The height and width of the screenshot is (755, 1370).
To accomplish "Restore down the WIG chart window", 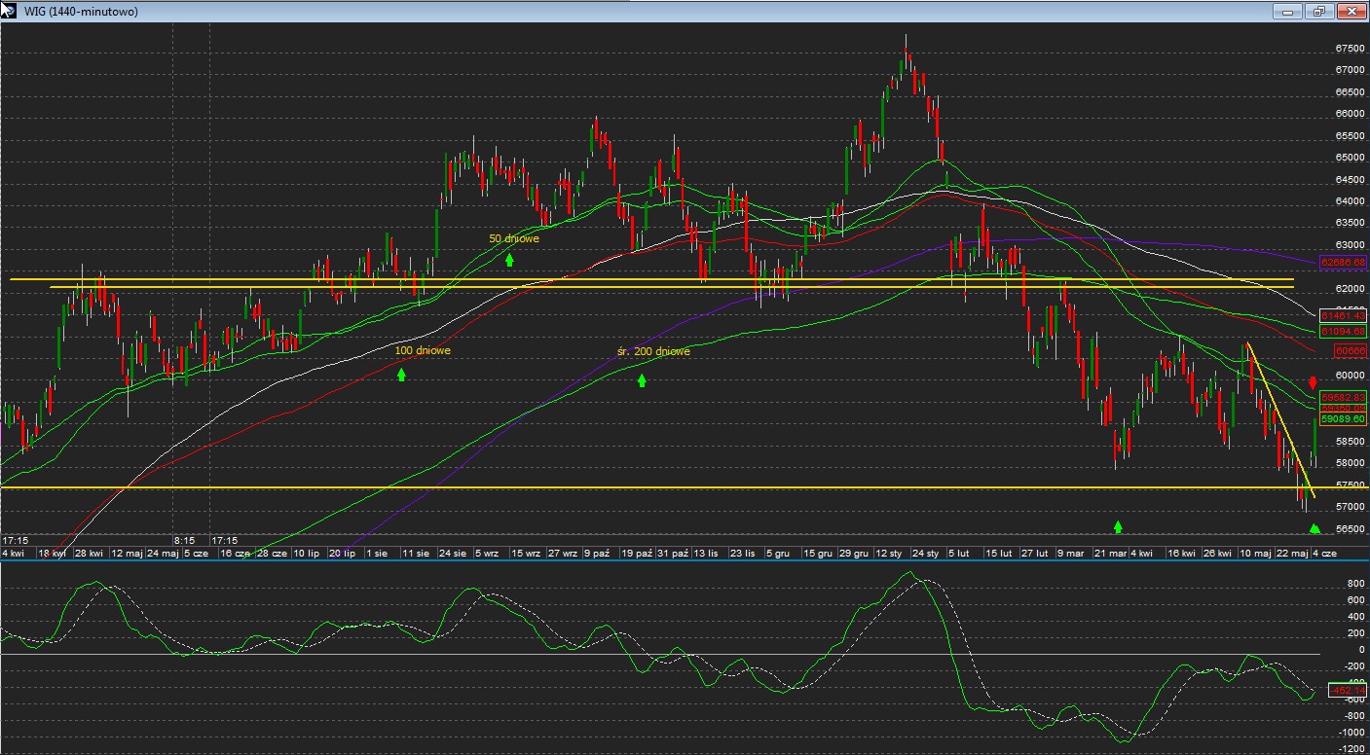I will click(1319, 12).
